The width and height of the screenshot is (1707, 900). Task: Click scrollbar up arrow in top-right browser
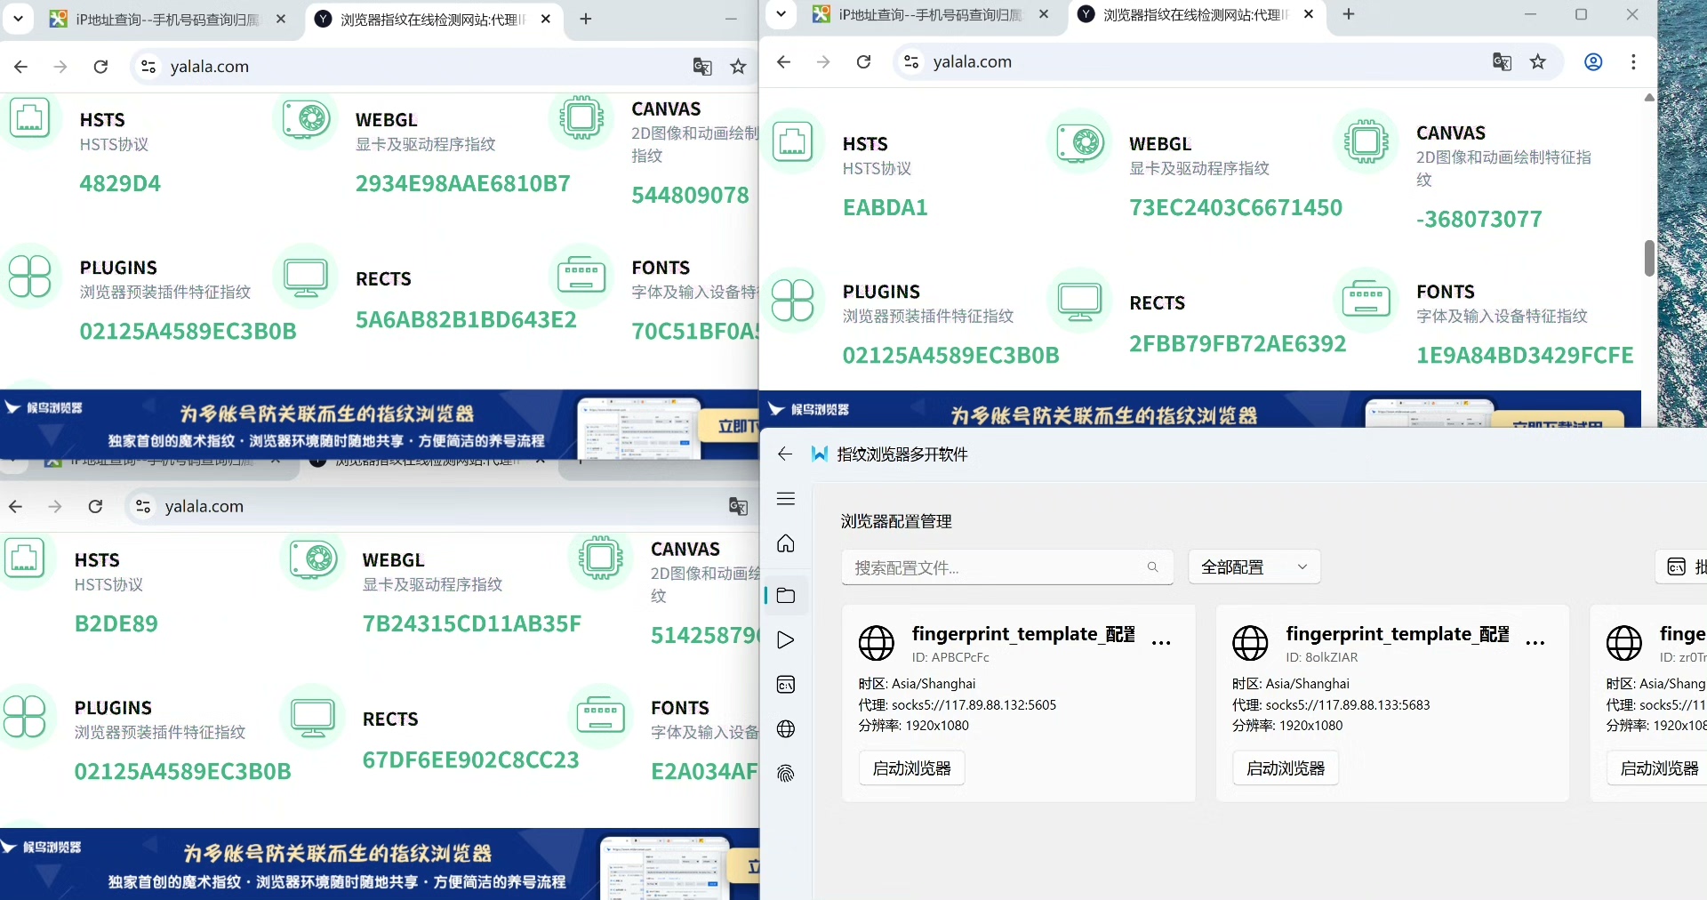click(x=1649, y=98)
